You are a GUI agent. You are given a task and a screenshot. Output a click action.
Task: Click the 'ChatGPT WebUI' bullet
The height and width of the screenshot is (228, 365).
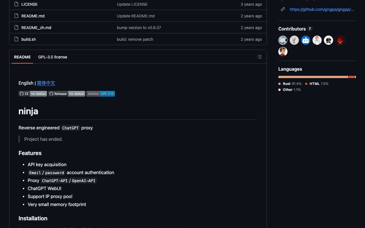coord(44,188)
